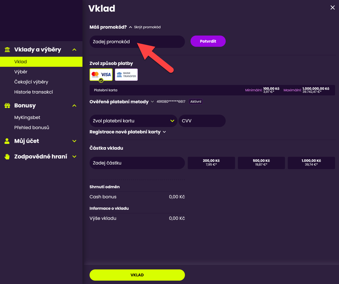The width and height of the screenshot is (339, 284).
Task: Confirm the promo code with Potvrdit
Action: [208, 41]
